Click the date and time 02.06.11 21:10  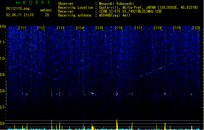coord(20,15)
